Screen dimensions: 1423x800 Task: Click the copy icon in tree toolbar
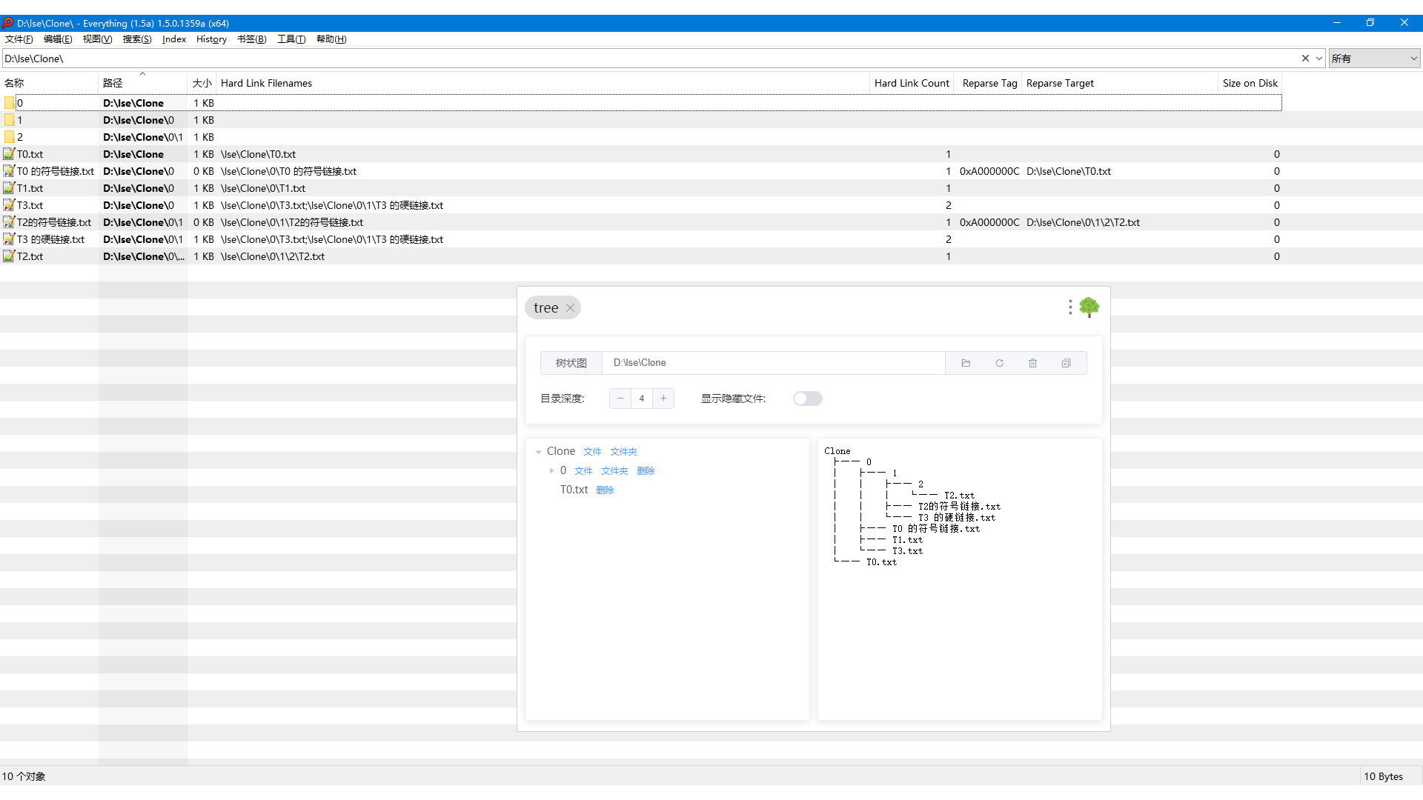(x=1066, y=363)
